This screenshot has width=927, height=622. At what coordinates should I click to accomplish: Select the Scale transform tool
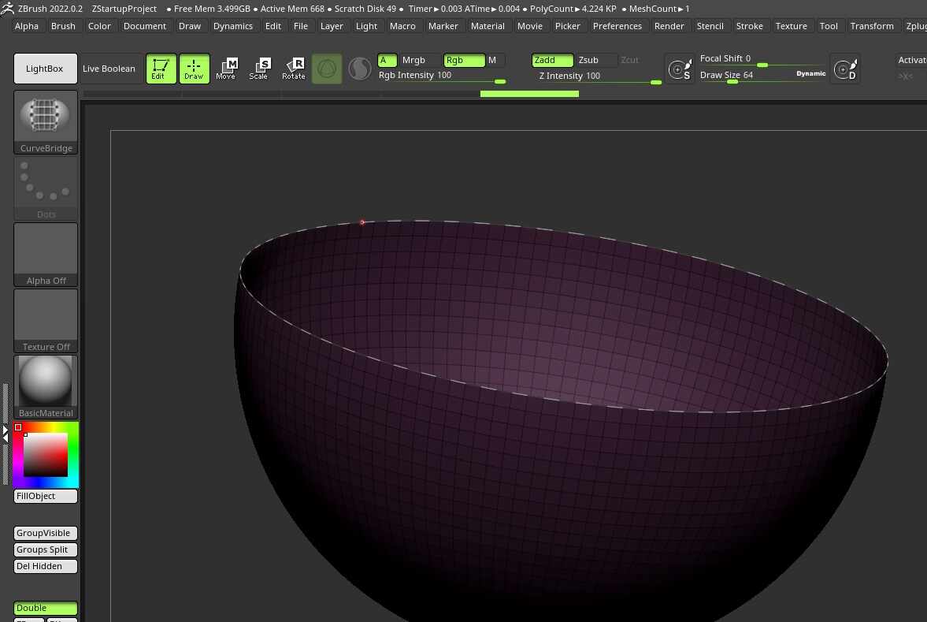click(258, 69)
